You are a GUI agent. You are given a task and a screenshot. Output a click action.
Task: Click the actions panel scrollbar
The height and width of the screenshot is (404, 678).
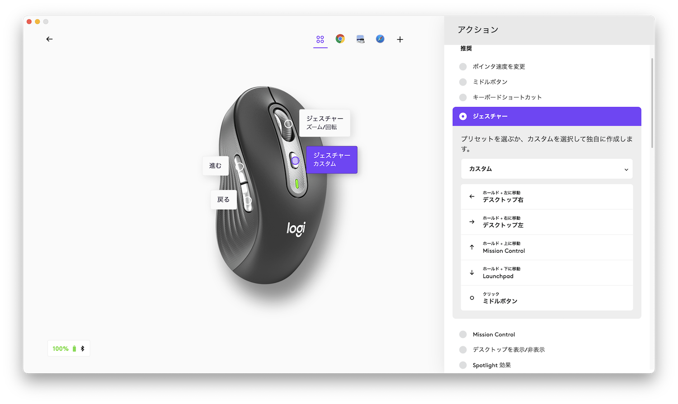click(652, 103)
